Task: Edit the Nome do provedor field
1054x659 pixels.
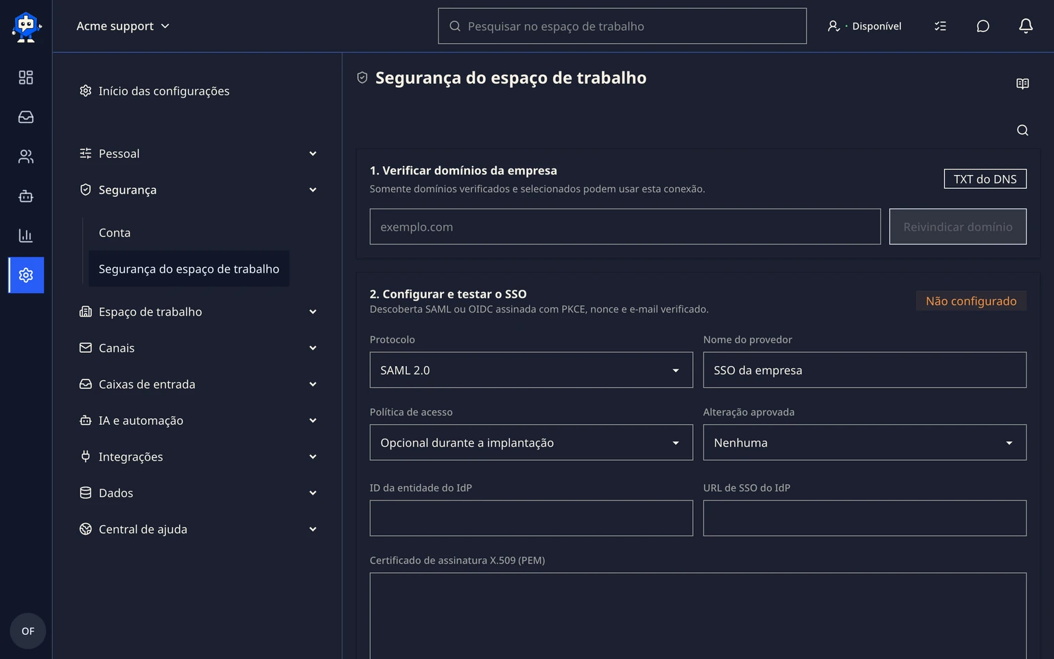Action: [x=865, y=370]
